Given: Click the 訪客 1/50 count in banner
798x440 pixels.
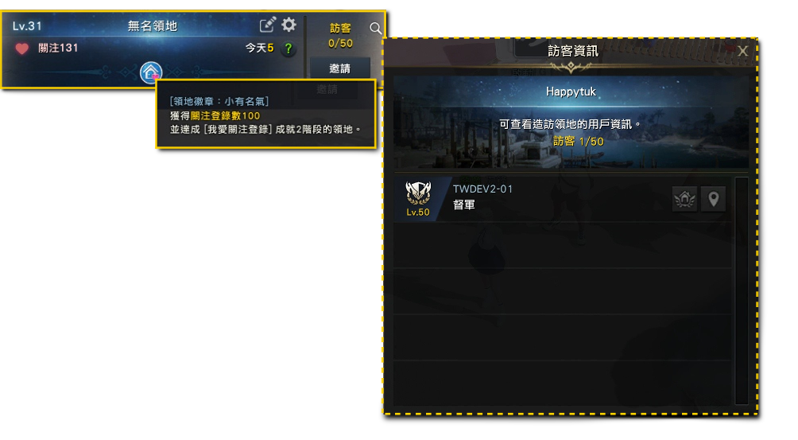Looking at the screenshot, I should 578,141.
